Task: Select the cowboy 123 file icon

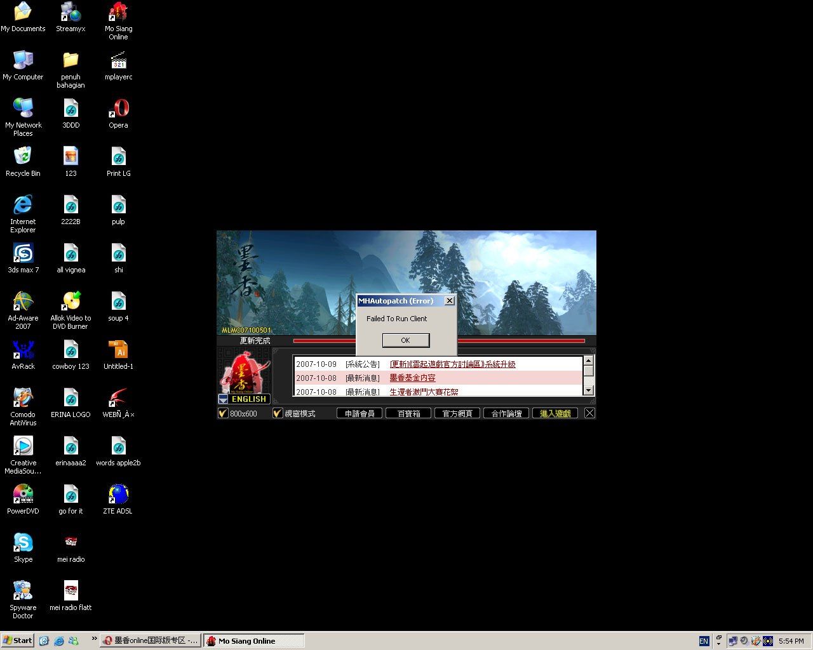Action: tap(71, 355)
